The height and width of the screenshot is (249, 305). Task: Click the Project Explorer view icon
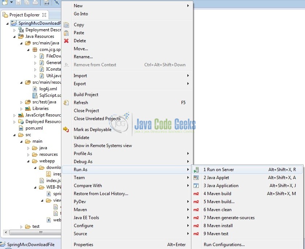(x=5, y=15)
